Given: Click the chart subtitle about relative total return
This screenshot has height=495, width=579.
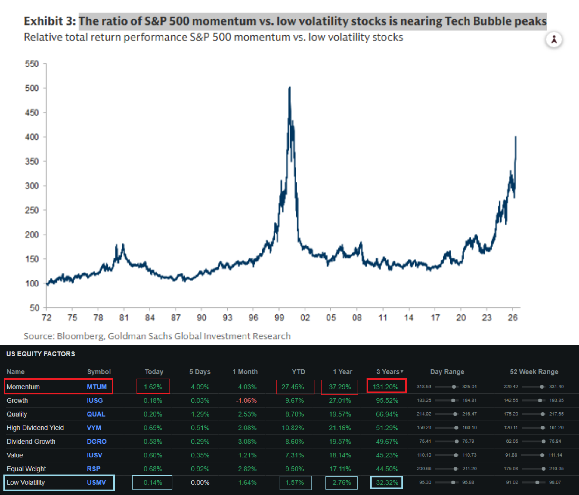Looking at the screenshot, I should coord(213,37).
